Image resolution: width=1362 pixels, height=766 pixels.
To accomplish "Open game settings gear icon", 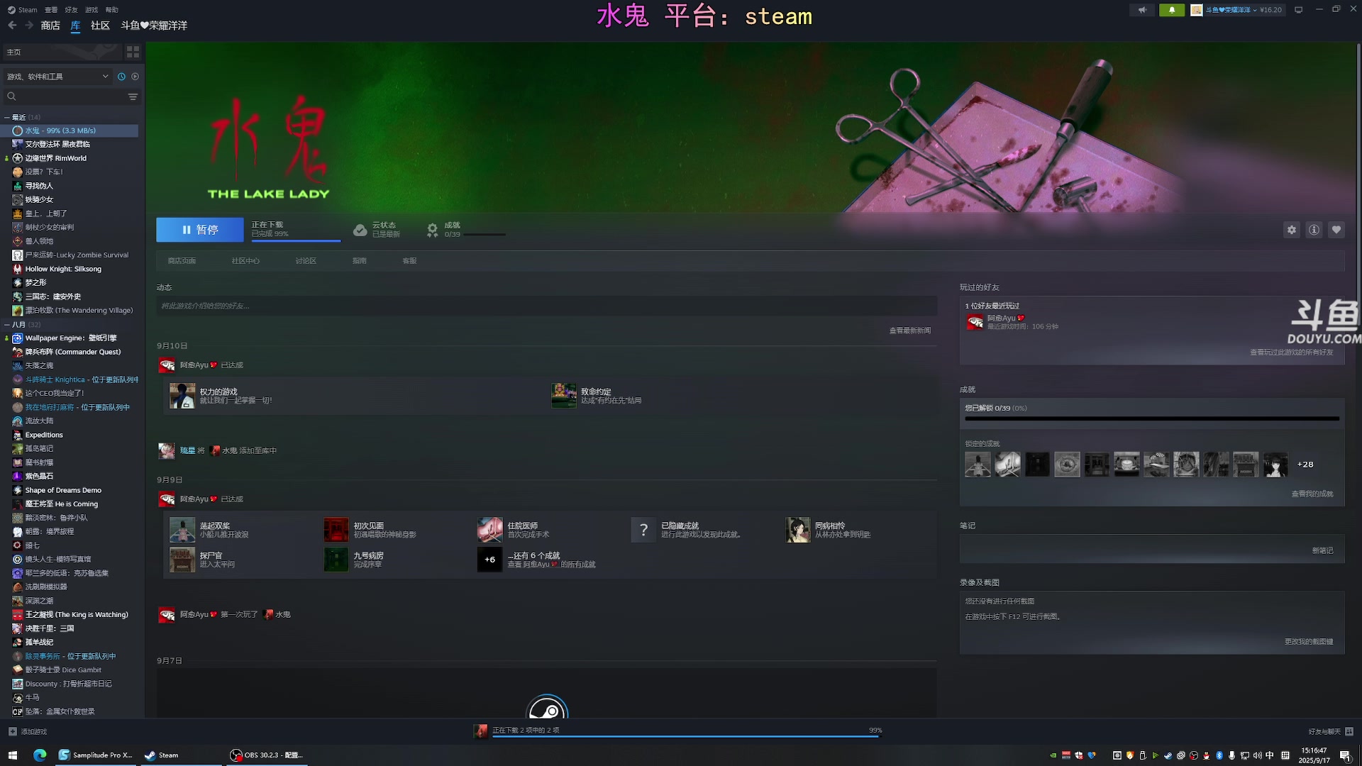I will 1292,230.
